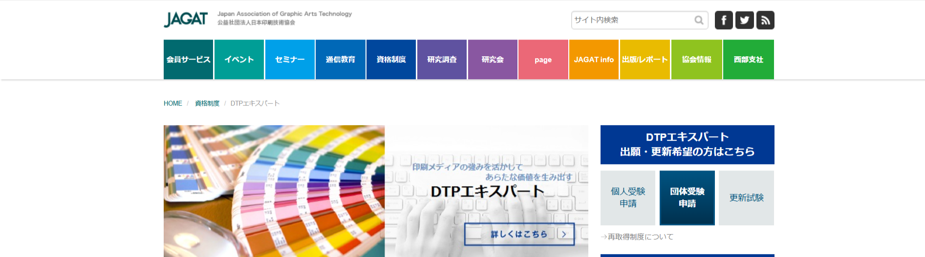Click the JAGAT logo
The width and height of the screenshot is (925, 257).
[186, 20]
